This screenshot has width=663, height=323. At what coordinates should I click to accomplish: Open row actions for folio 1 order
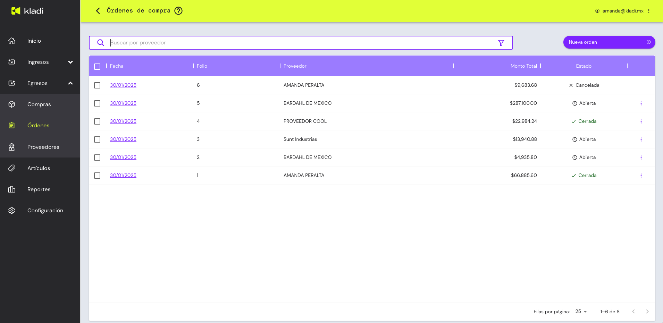[641, 176]
